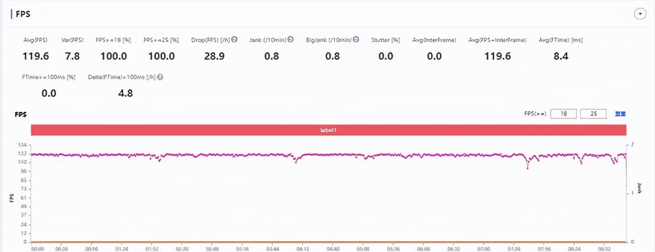655x252 pixels.
Task: Open the help icon beside Delta(FTime)>100ms
Action: pyautogui.click(x=160, y=77)
